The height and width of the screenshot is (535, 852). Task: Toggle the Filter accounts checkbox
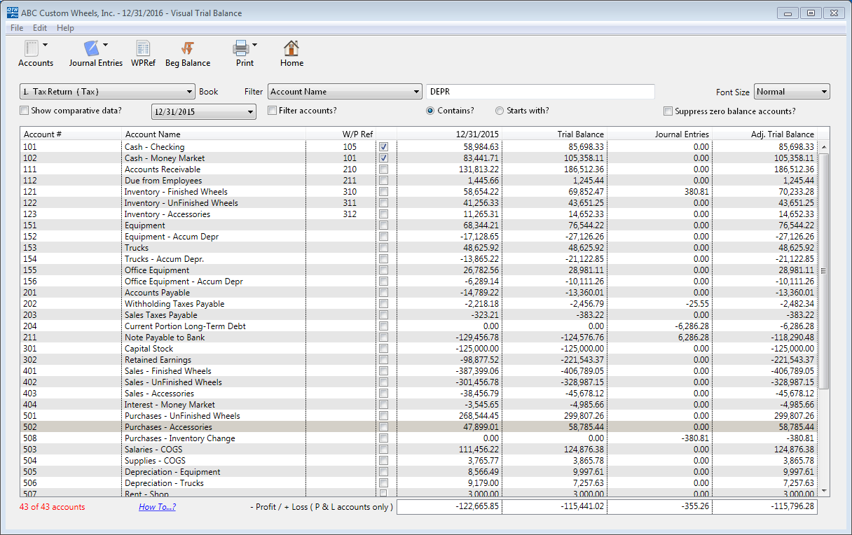273,111
